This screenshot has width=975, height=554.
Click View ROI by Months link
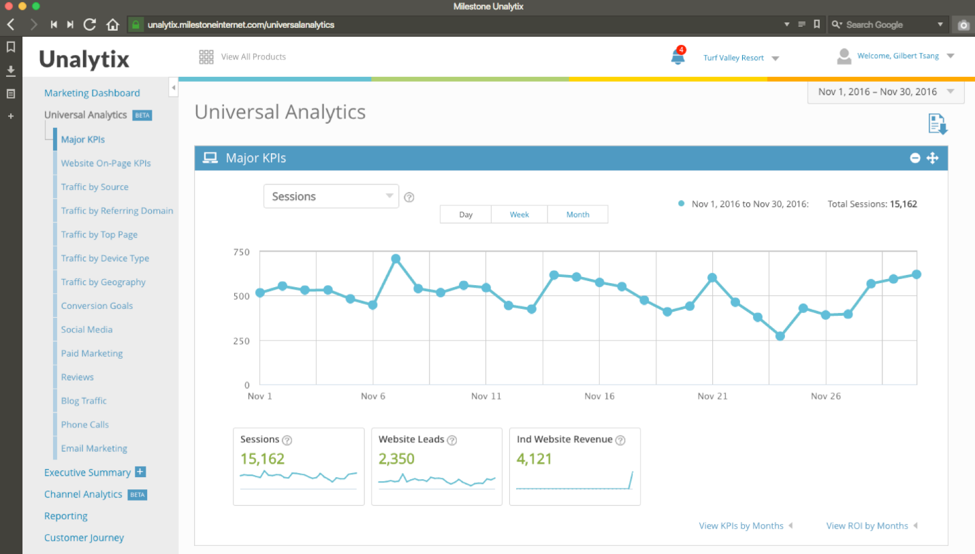click(867, 526)
